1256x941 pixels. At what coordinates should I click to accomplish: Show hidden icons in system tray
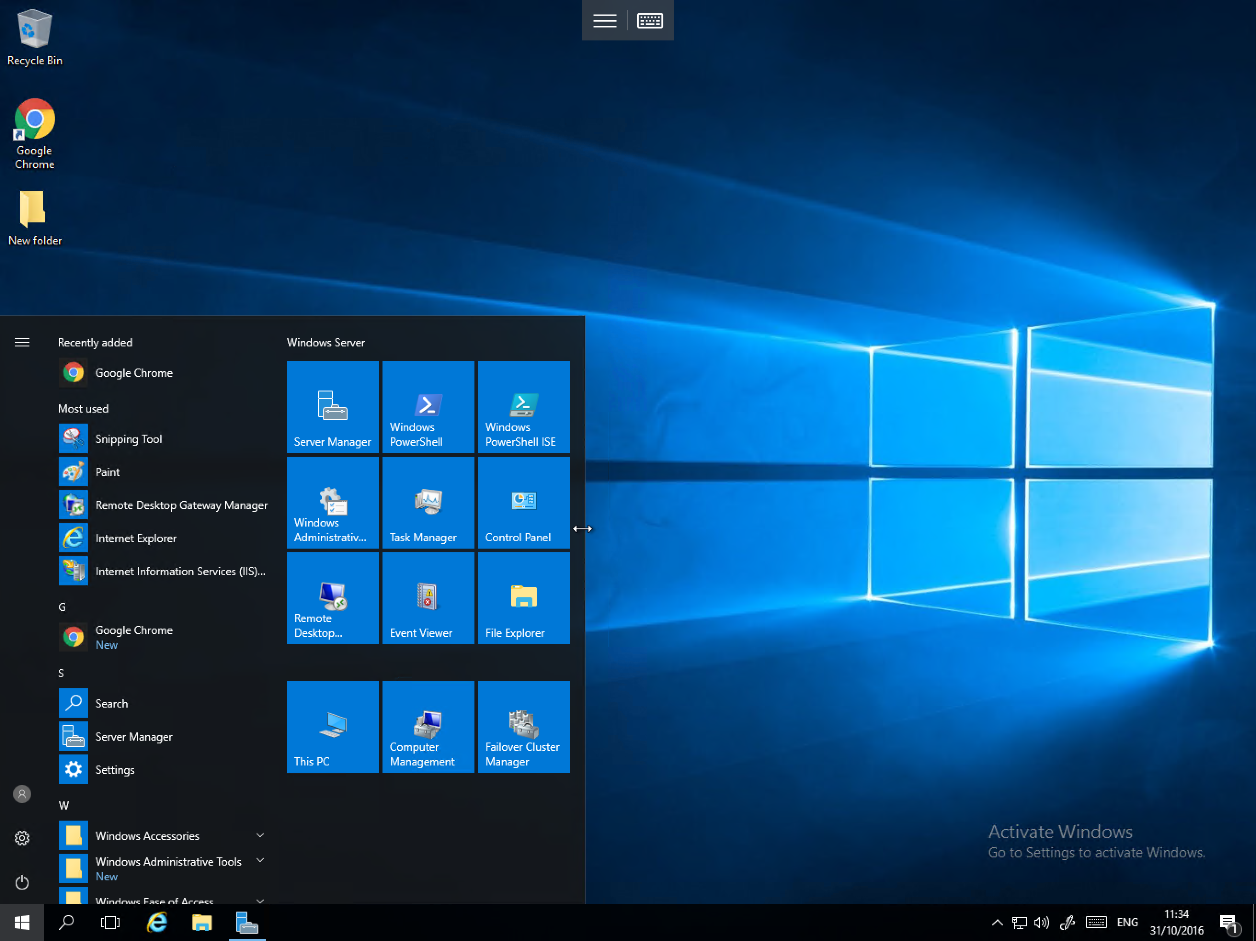pyautogui.click(x=997, y=923)
